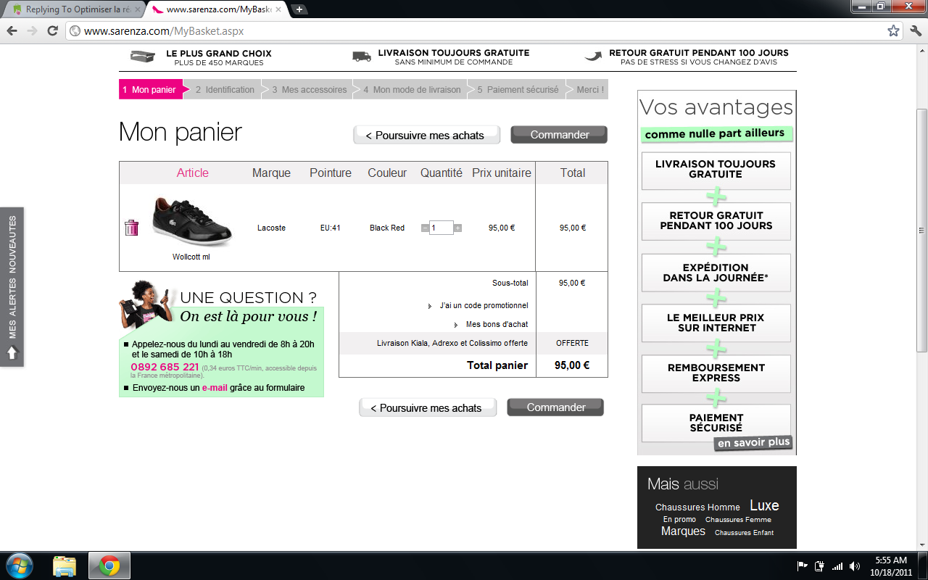Viewport: 928px width, 580px height.
Task: Click the en savoir plus button
Action: click(x=753, y=443)
